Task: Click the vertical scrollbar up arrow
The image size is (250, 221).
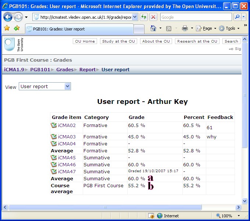Action: [x=244, y=39]
